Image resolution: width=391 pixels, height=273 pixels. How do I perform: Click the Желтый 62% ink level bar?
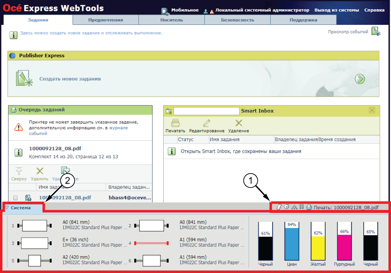[318, 241]
